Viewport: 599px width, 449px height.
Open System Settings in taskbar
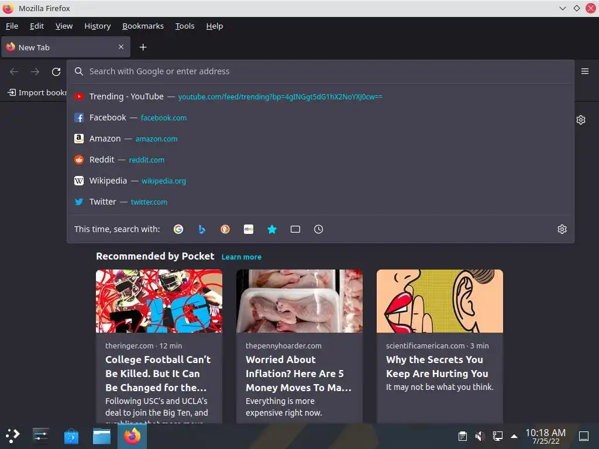(40, 436)
